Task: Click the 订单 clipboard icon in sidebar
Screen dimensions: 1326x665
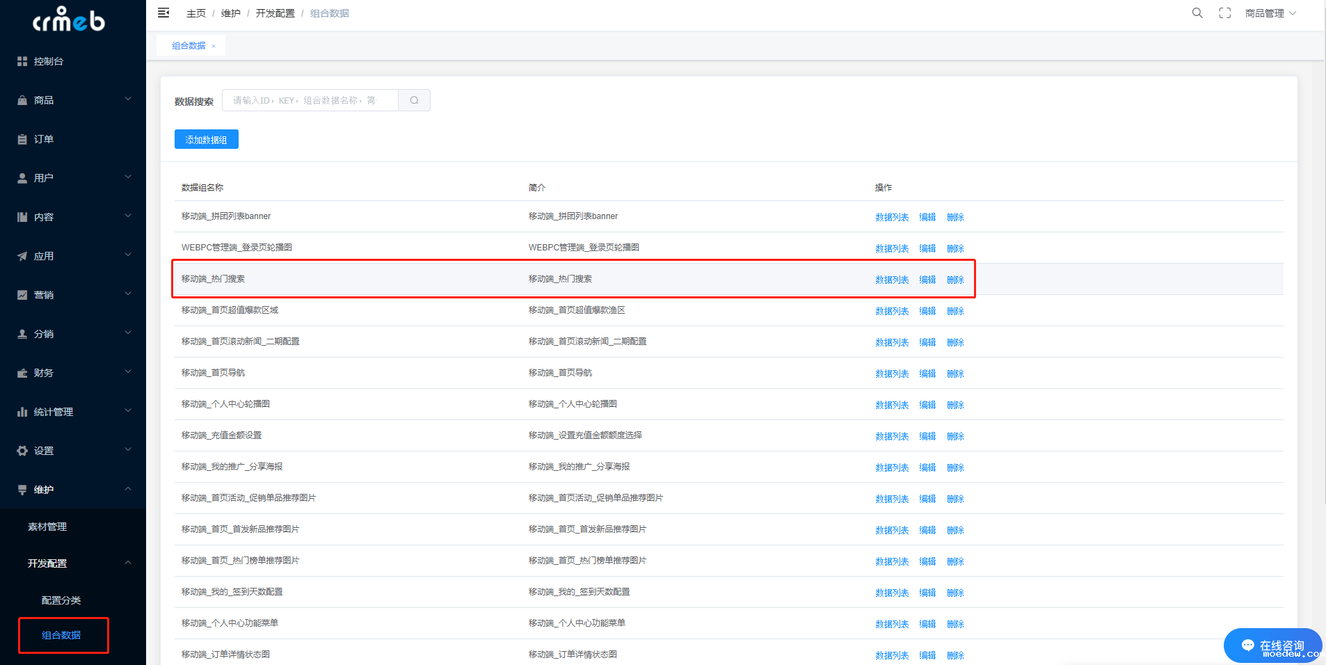Action: (x=22, y=139)
